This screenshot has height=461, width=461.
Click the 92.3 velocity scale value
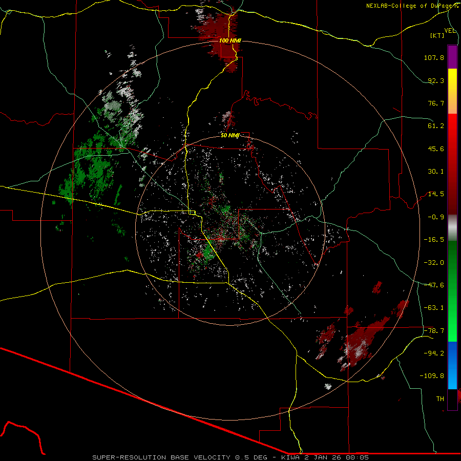click(x=436, y=80)
